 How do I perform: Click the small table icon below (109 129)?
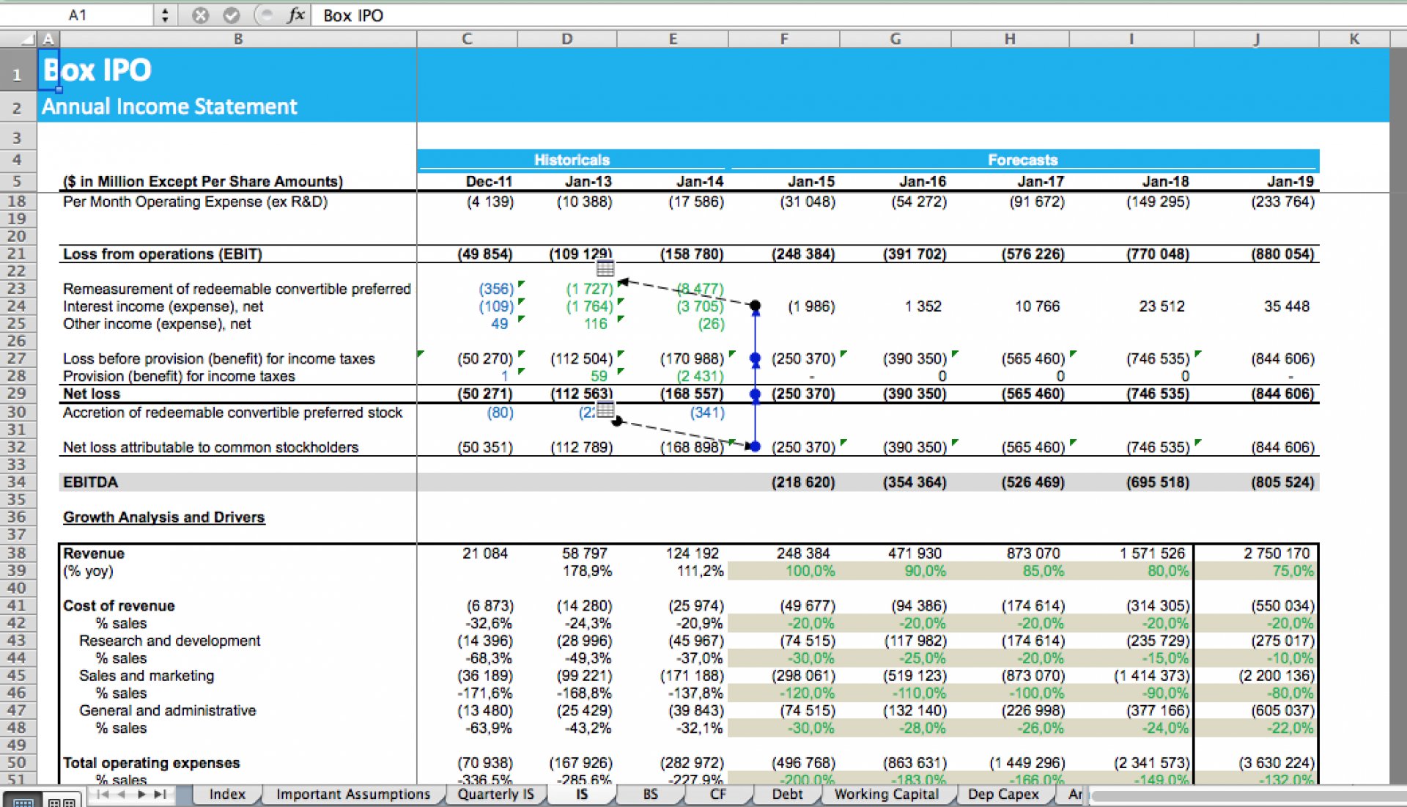(x=605, y=268)
